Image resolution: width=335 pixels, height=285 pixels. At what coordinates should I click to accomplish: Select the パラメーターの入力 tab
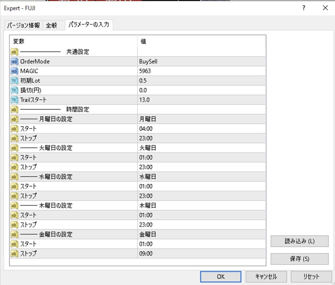coord(90,25)
